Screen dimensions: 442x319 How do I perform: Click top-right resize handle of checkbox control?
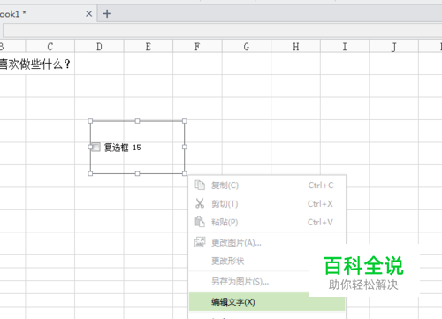point(185,121)
